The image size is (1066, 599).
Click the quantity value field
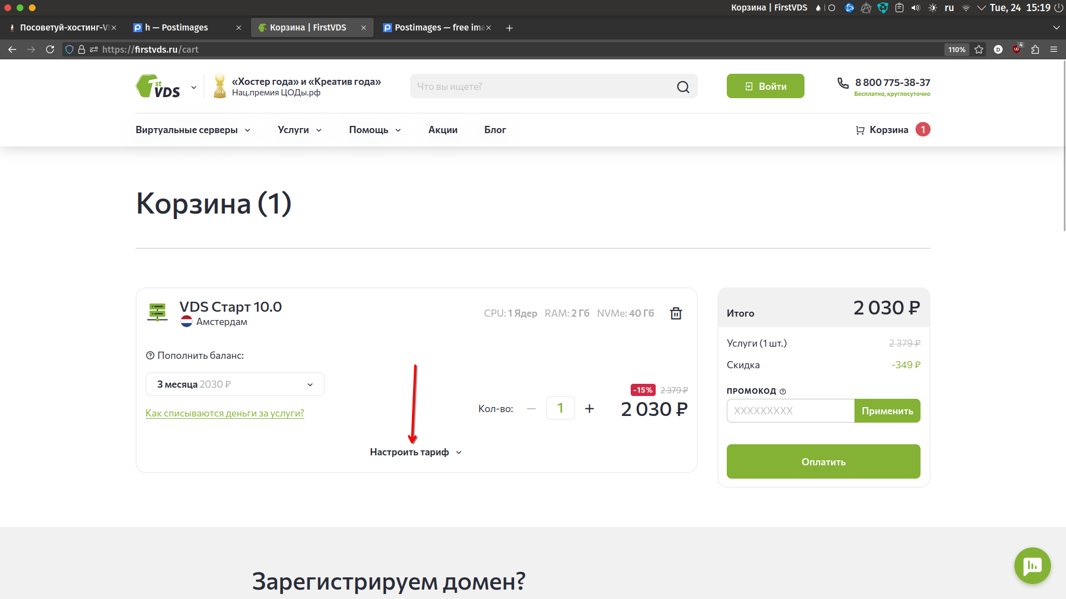(x=560, y=408)
